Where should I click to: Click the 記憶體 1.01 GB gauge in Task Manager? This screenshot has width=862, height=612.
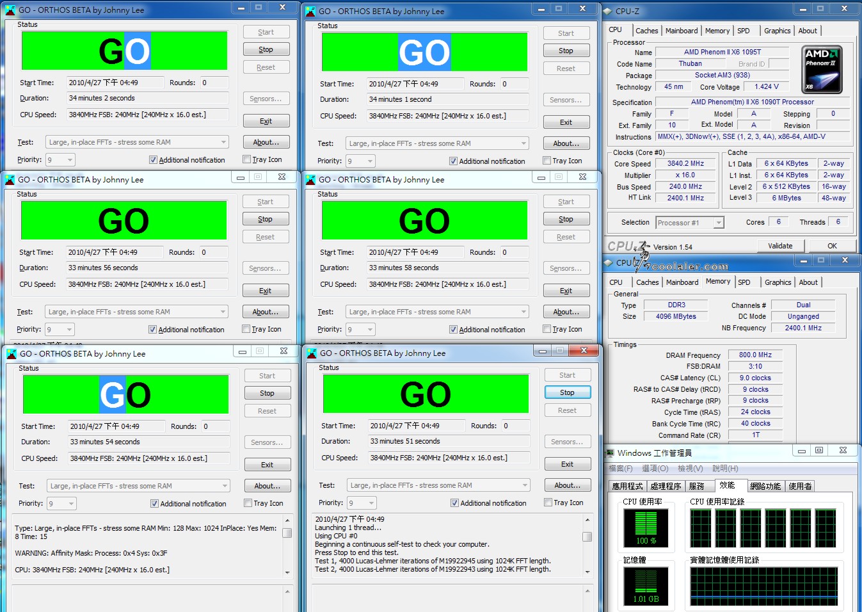(646, 586)
